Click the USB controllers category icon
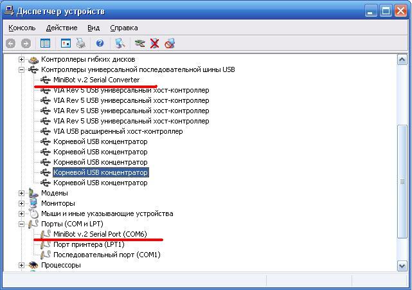 click(x=33, y=69)
